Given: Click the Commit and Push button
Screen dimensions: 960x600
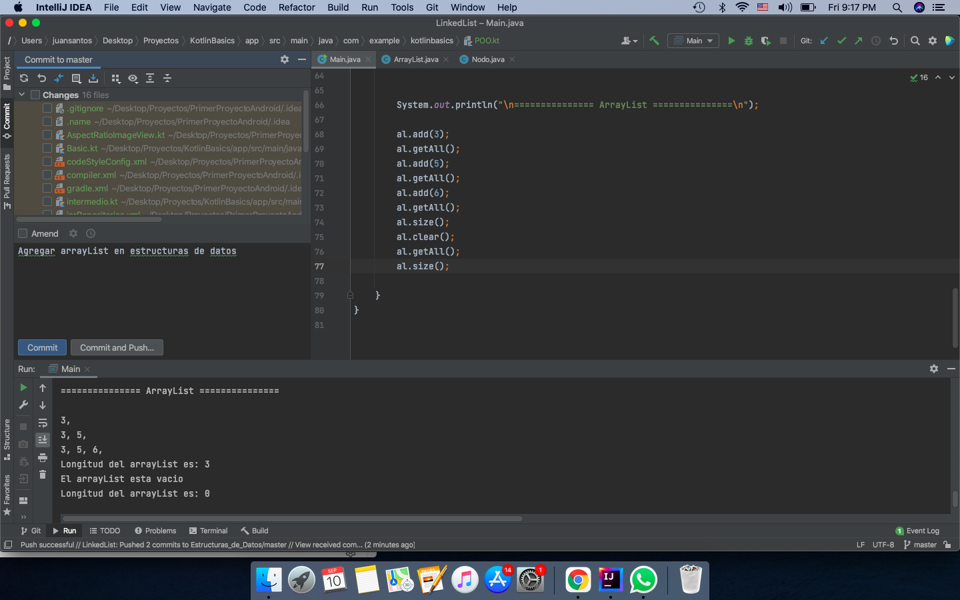Looking at the screenshot, I should (x=117, y=347).
